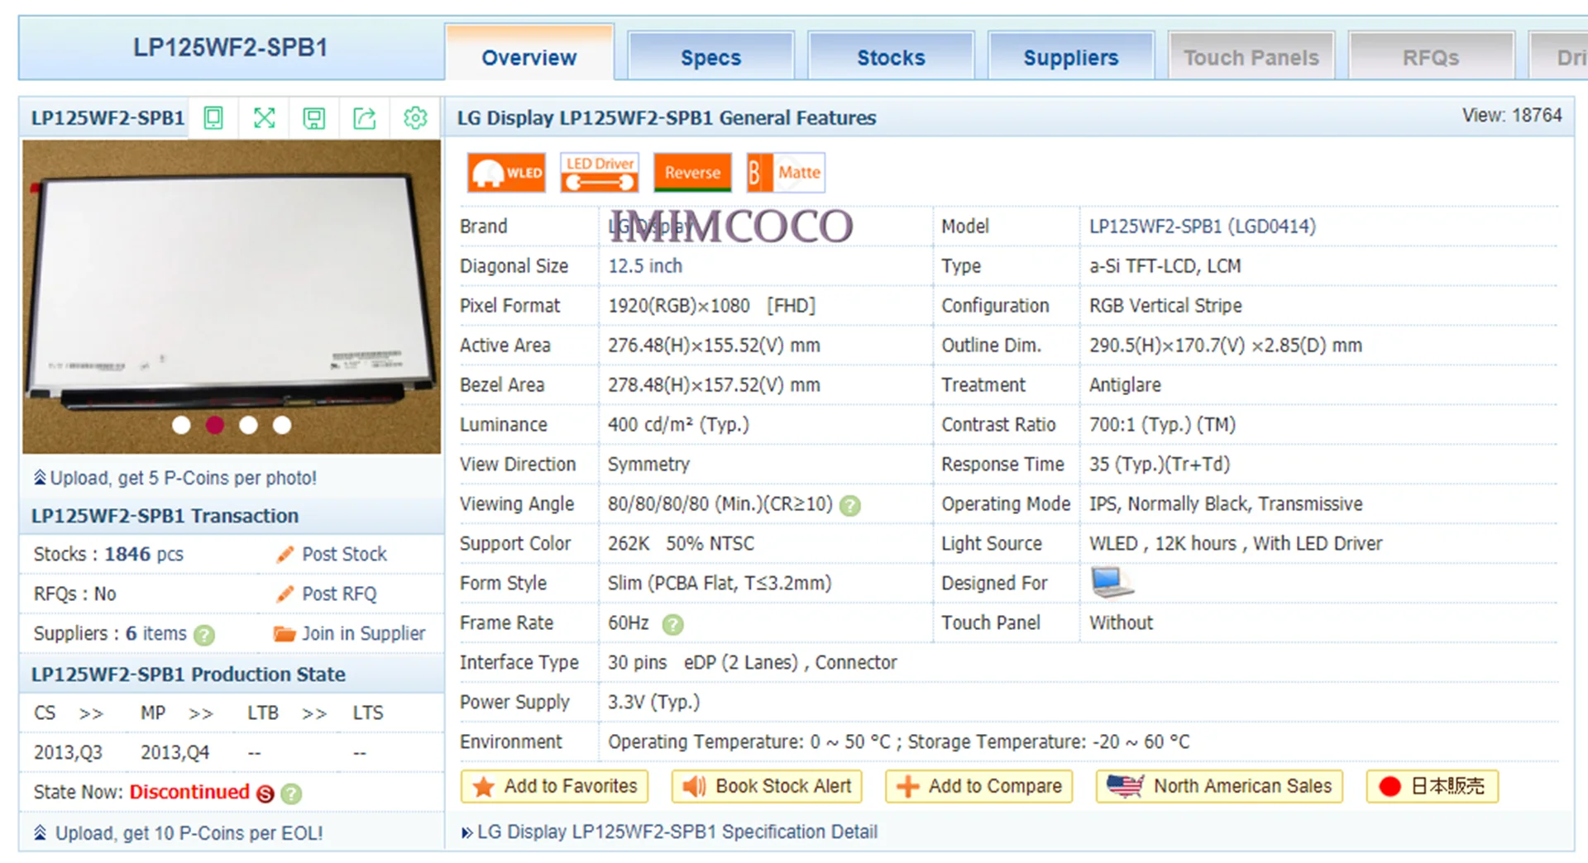1588x863 pixels.
Task: Select second (red) photo carousel dot
Action: pyautogui.click(x=215, y=425)
